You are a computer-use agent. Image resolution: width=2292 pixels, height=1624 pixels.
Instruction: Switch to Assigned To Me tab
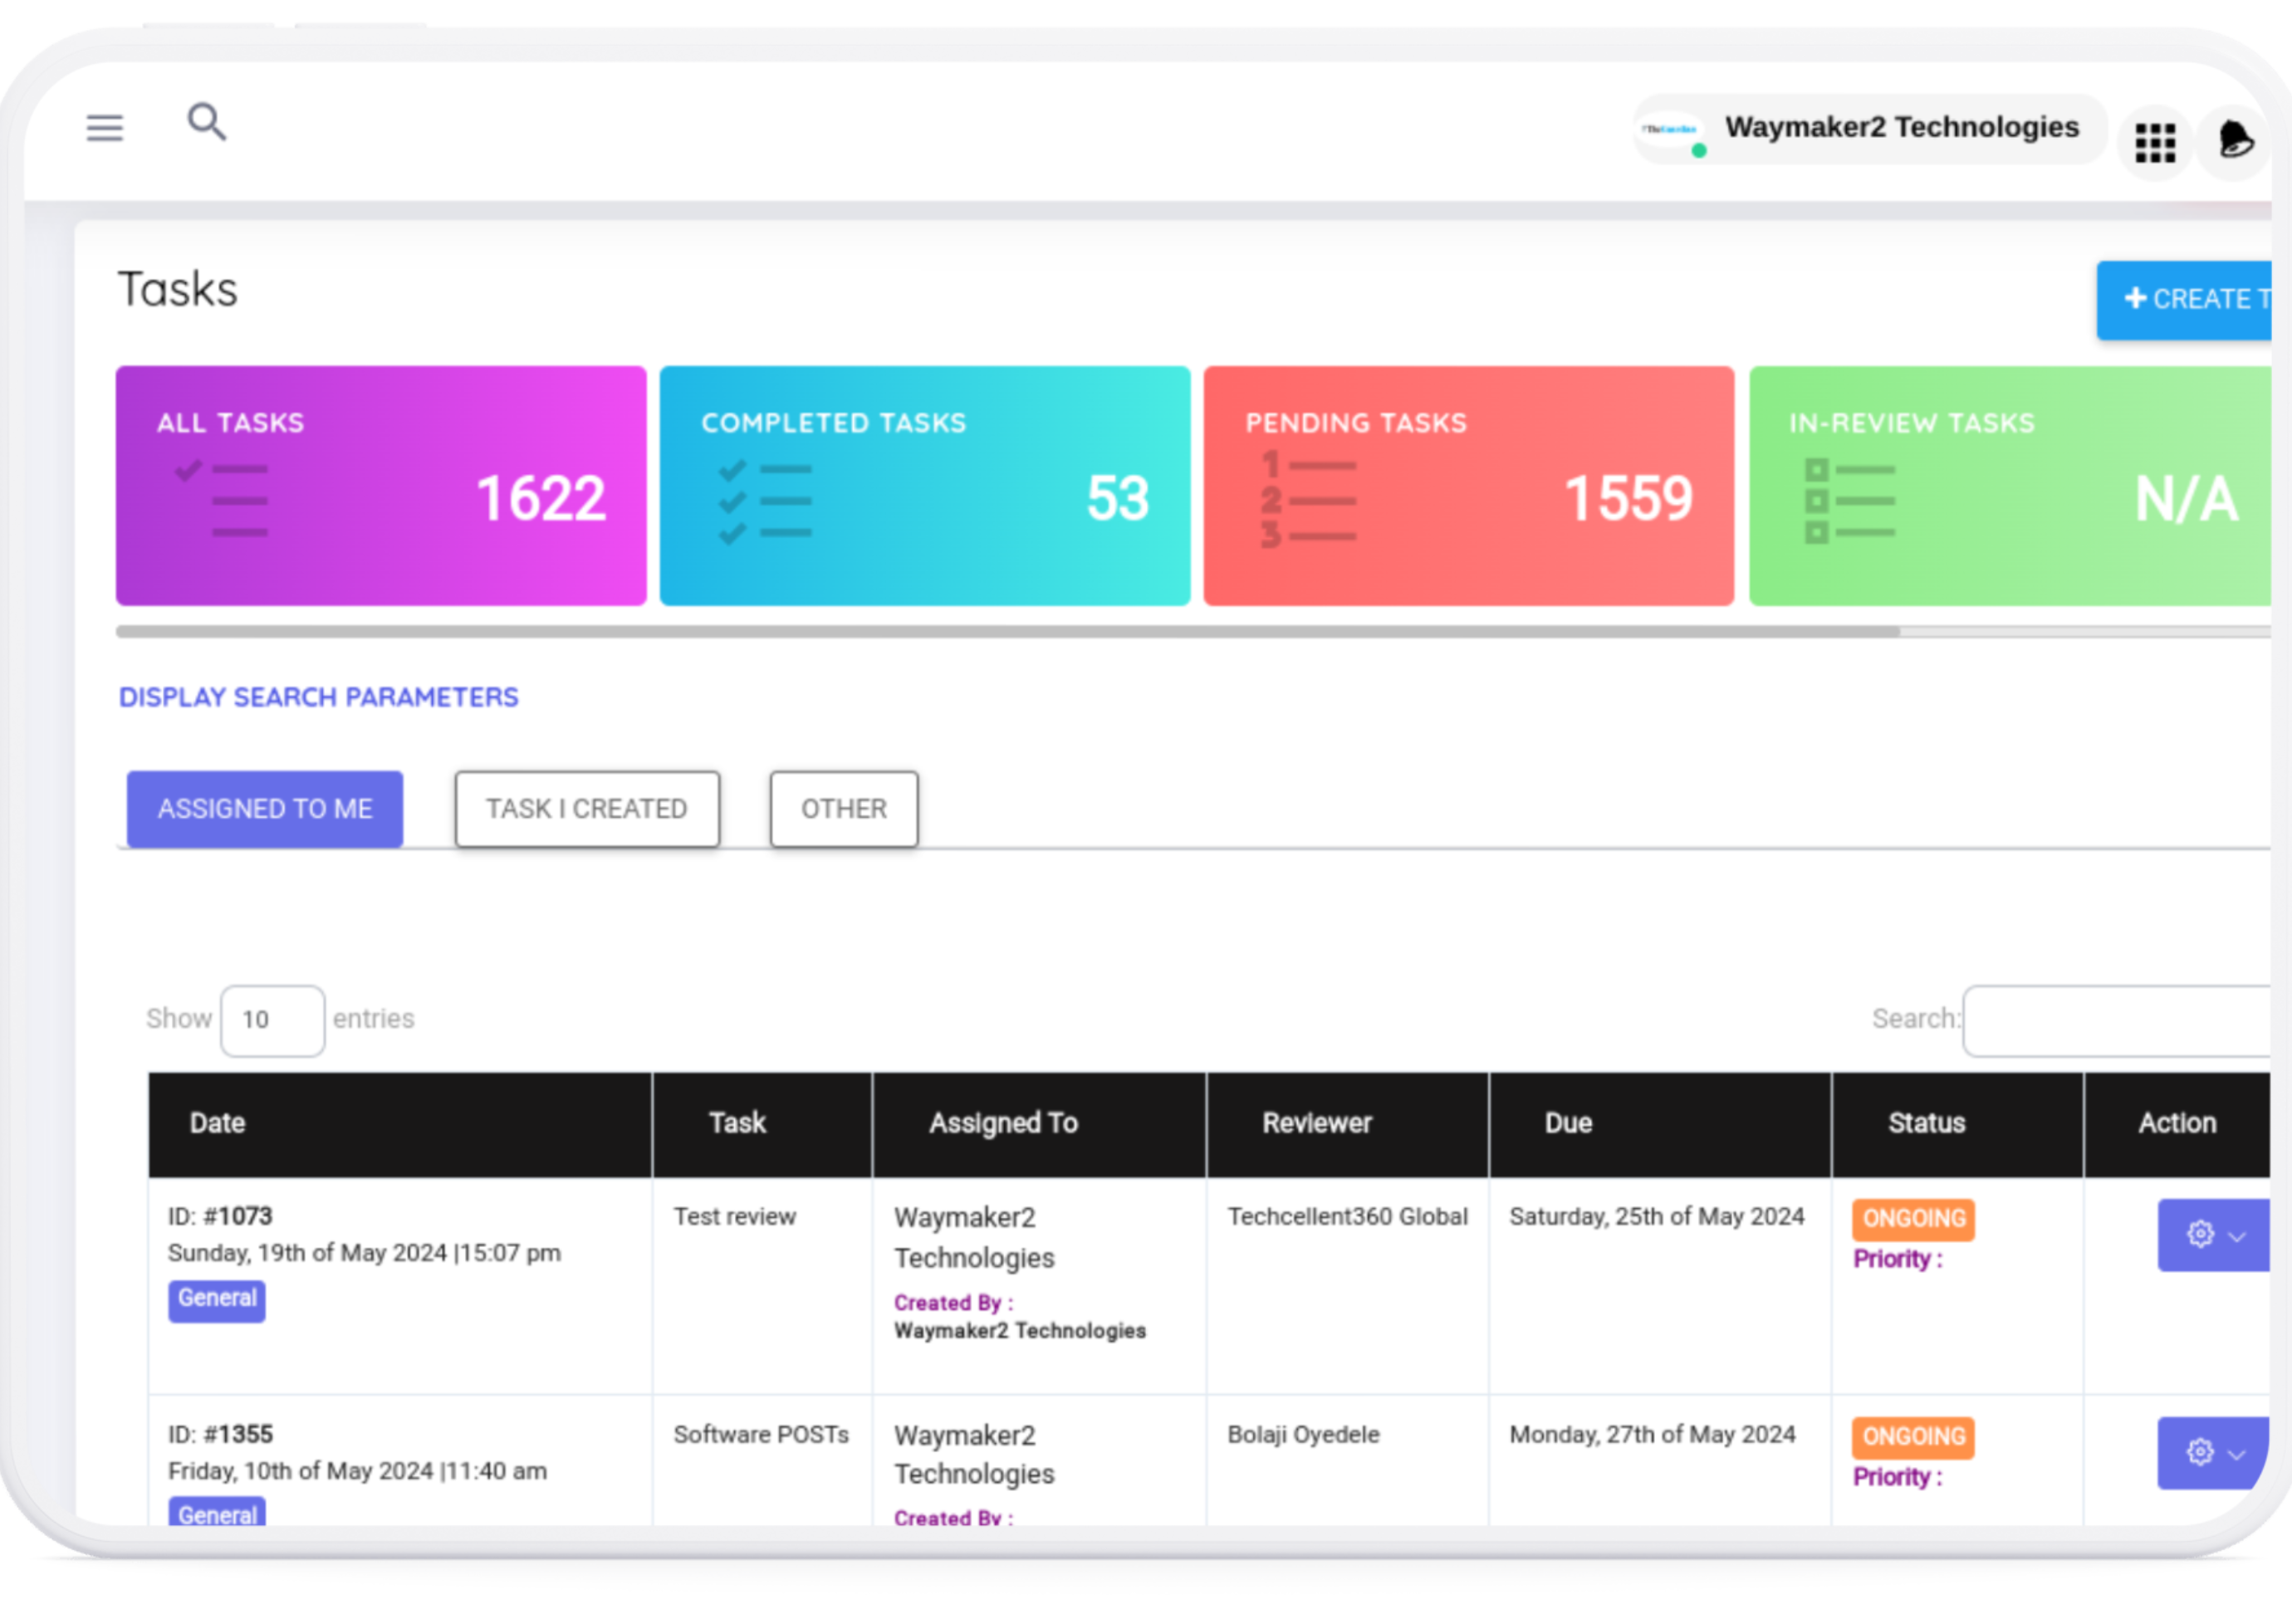tap(265, 809)
